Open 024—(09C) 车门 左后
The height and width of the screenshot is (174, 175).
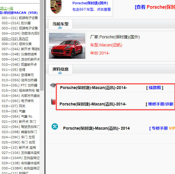coord(18,137)
